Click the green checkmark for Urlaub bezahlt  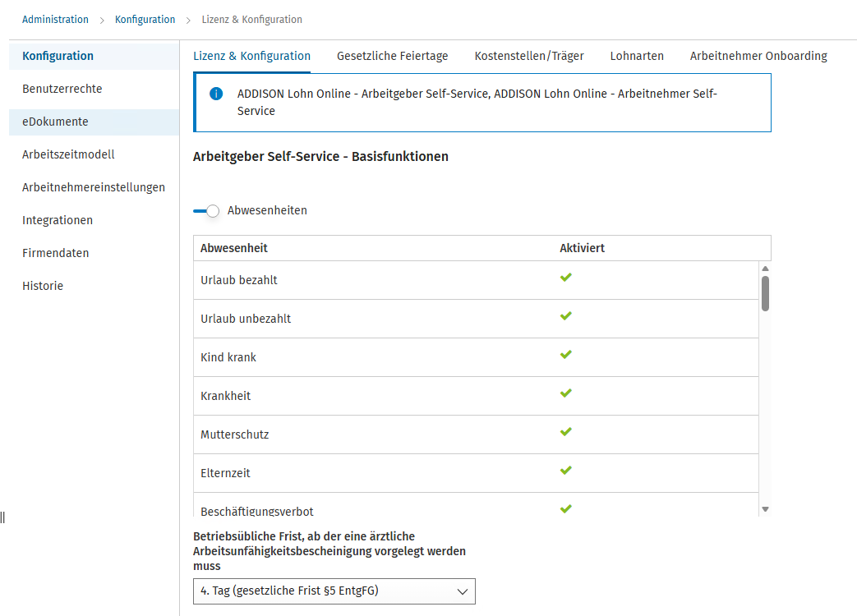(565, 278)
